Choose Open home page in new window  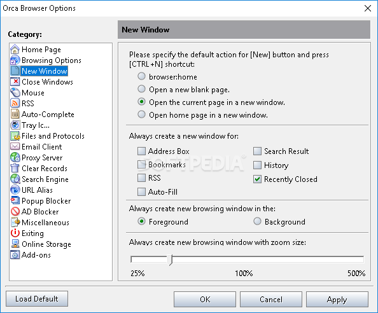pyautogui.click(x=141, y=115)
